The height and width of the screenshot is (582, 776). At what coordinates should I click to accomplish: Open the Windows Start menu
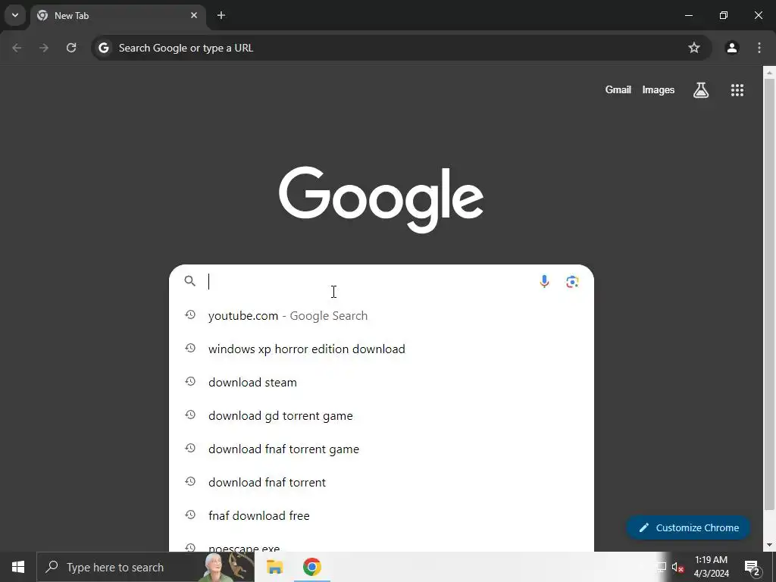18,567
